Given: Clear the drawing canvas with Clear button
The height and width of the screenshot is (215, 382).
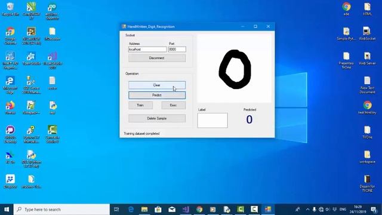Looking at the screenshot, I should pos(157,85).
